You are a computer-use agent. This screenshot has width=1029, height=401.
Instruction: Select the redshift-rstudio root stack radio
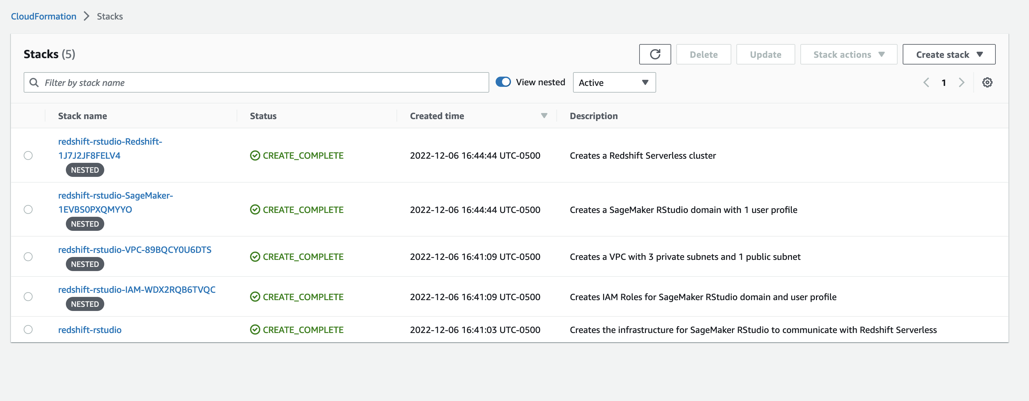pos(28,329)
